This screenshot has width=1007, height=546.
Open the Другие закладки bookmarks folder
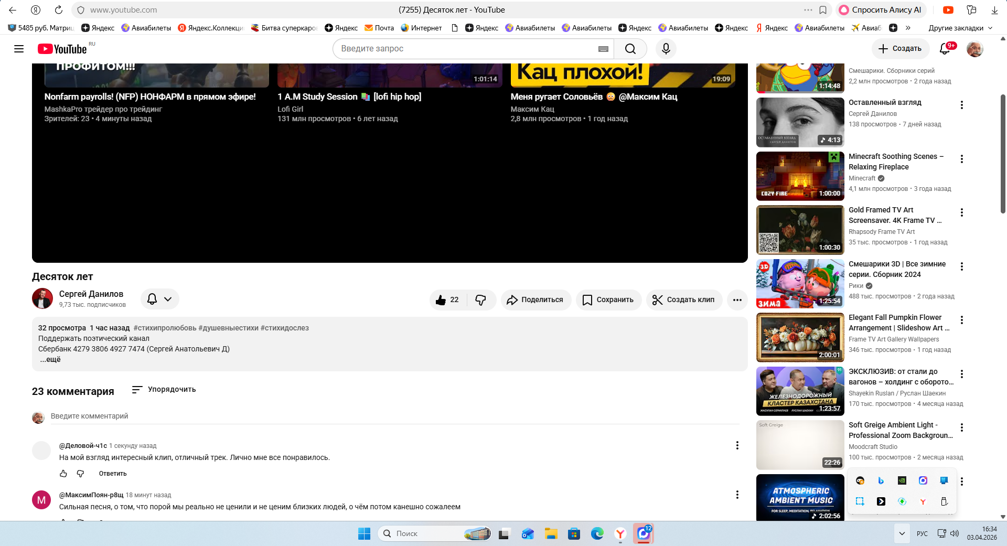tap(960, 28)
